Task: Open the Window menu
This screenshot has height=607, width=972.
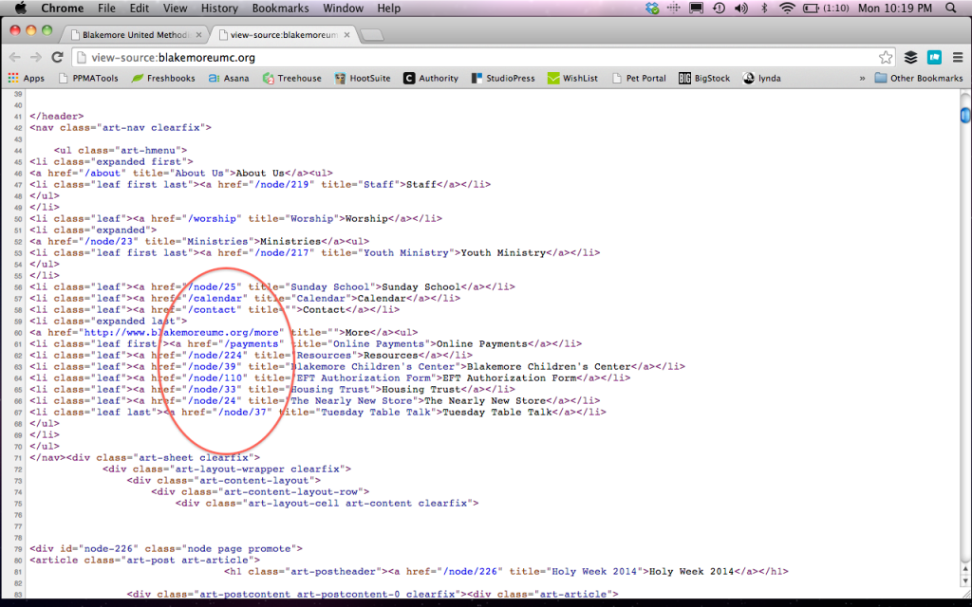Action: tap(343, 8)
